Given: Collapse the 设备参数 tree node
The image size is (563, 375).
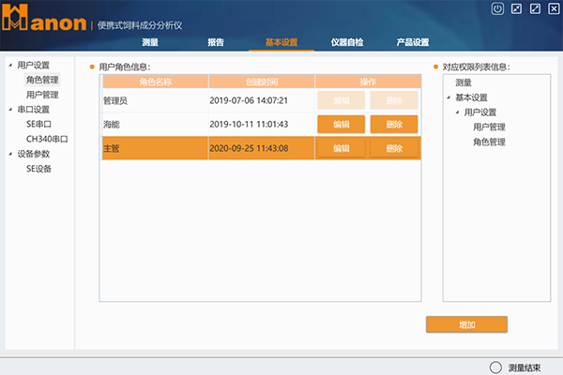Looking at the screenshot, I should point(10,155).
